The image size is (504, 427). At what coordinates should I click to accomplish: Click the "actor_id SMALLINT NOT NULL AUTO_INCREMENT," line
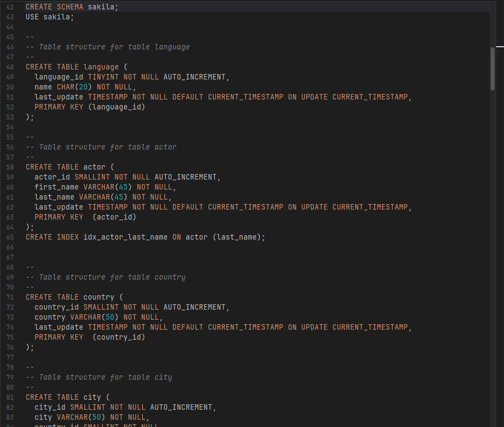128,177
